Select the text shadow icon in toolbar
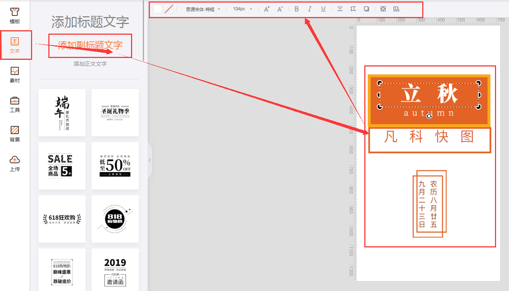The height and width of the screenshot is (291, 509). 367,9
